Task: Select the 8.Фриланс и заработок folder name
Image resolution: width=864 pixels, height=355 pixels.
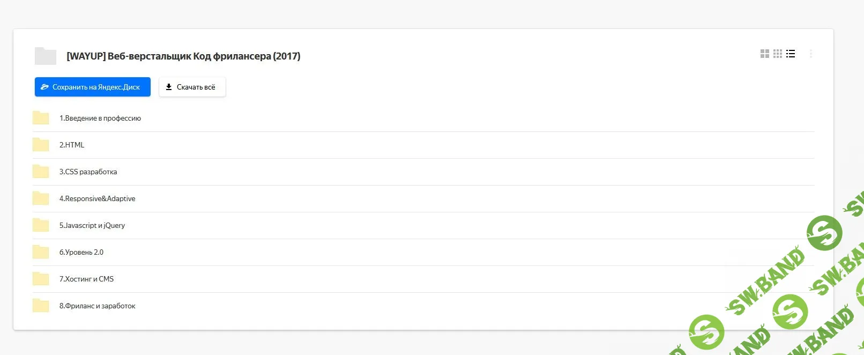Action: tap(97, 306)
